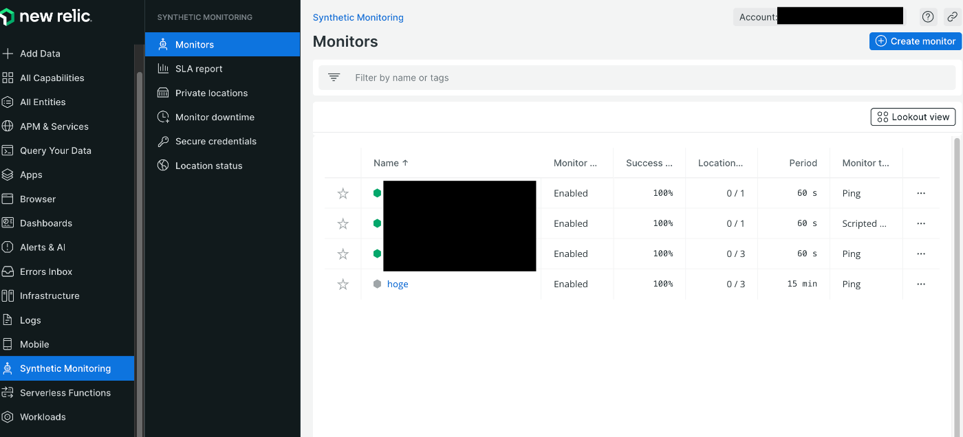This screenshot has height=437, width=963.
Task: Open Synthetic Monitoring in left sidebar
Action: coord(67,368)
